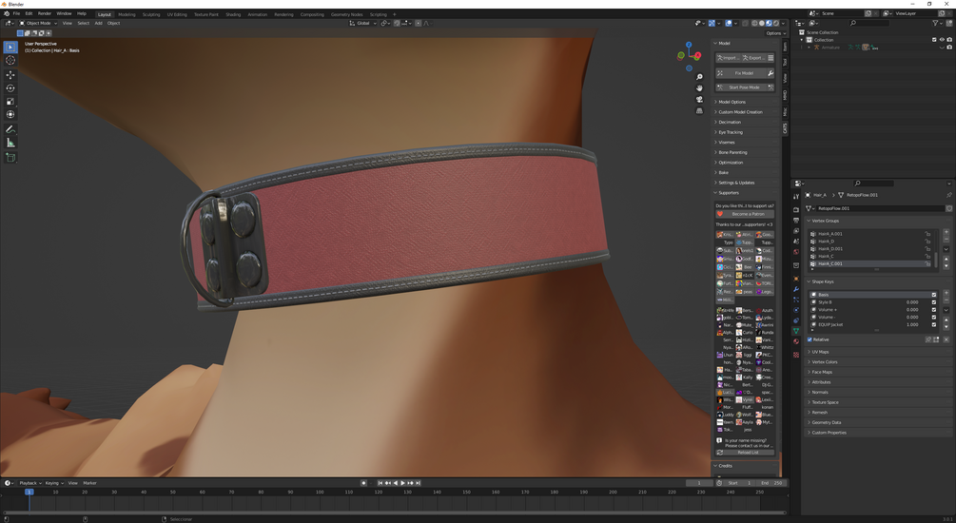Toggle the Basis shape key checkbox

[933, 295]
